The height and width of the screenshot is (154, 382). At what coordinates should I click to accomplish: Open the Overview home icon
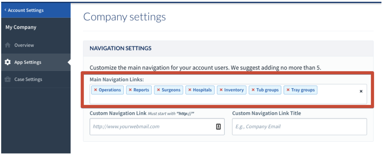(8, 45)
